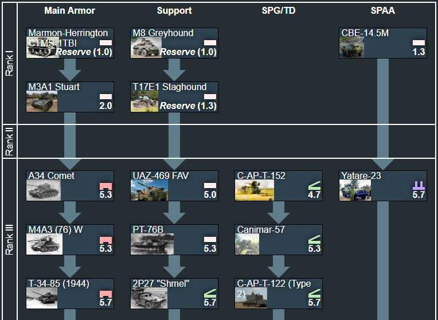Viewport: 438px width, 320px height.
Task: Click the SPAA column header
Action: 383,11
